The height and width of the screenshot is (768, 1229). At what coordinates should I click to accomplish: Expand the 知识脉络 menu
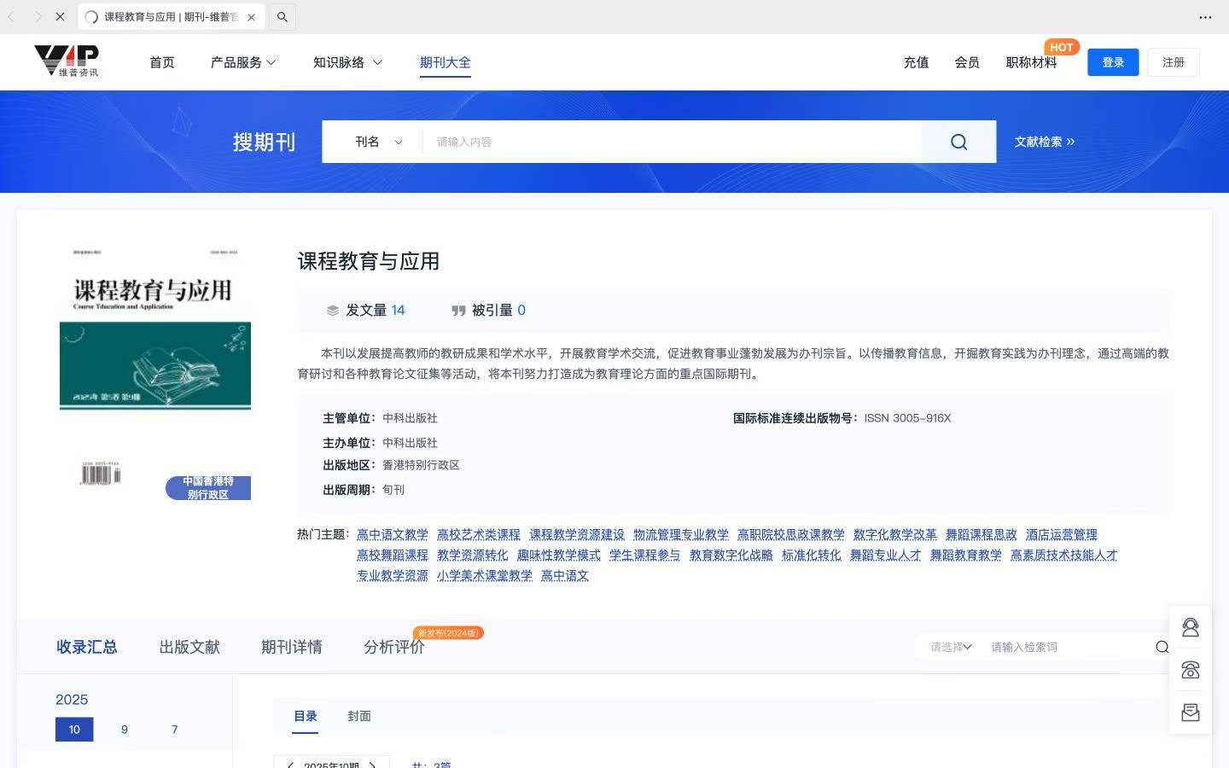347,62
